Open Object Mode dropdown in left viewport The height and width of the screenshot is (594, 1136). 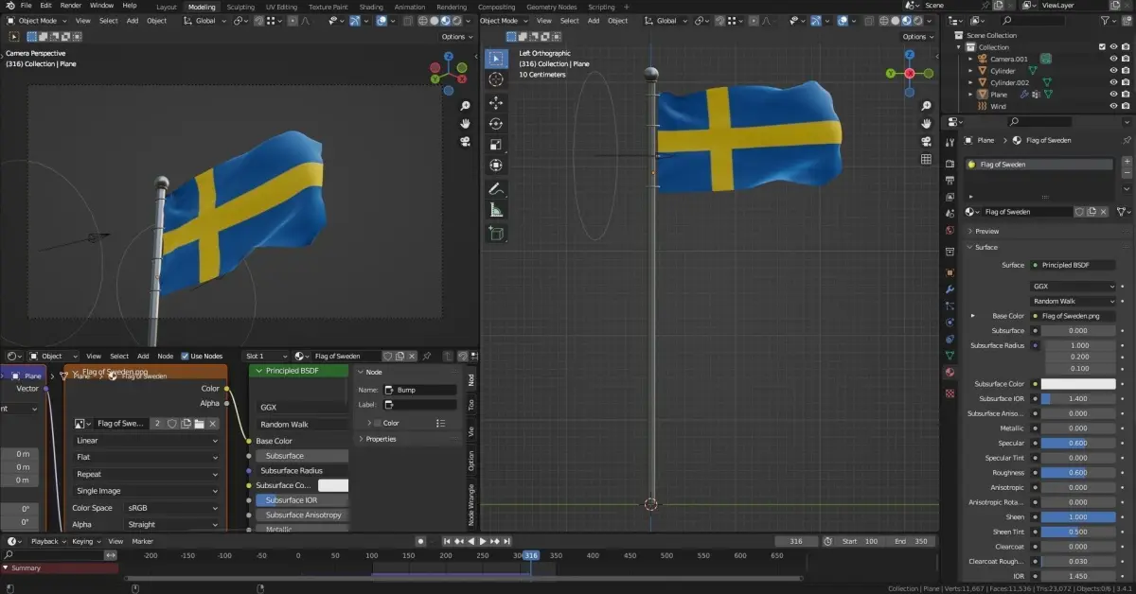coord(36,21)
